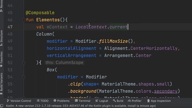192x108 pixels.
Task: Collapse the Elementos function fold marker
Action: (24, 20)
